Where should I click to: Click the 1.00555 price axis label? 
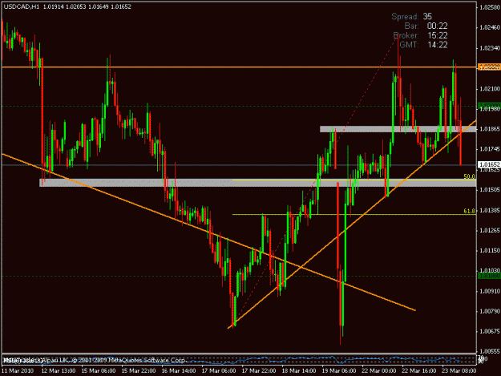point(489,351)
